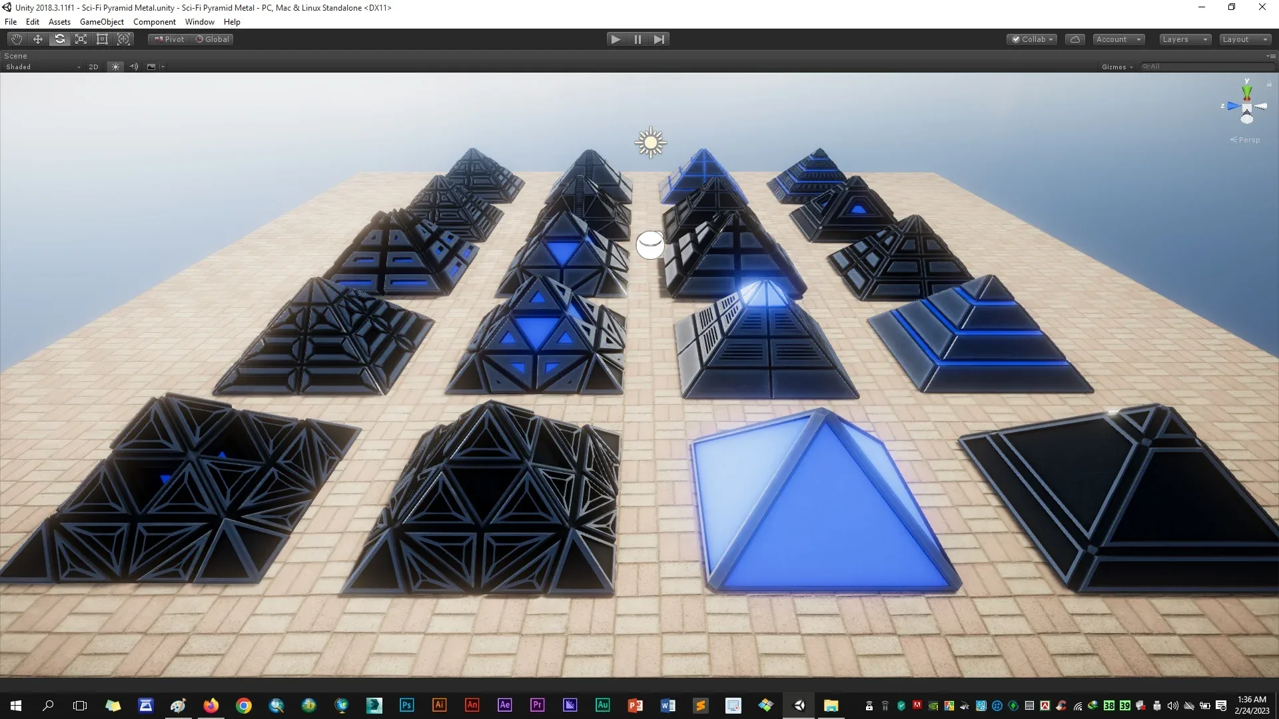Open the cloud Services button
Viewport: 1279px width, 719px height.
tap(1074, 39)
